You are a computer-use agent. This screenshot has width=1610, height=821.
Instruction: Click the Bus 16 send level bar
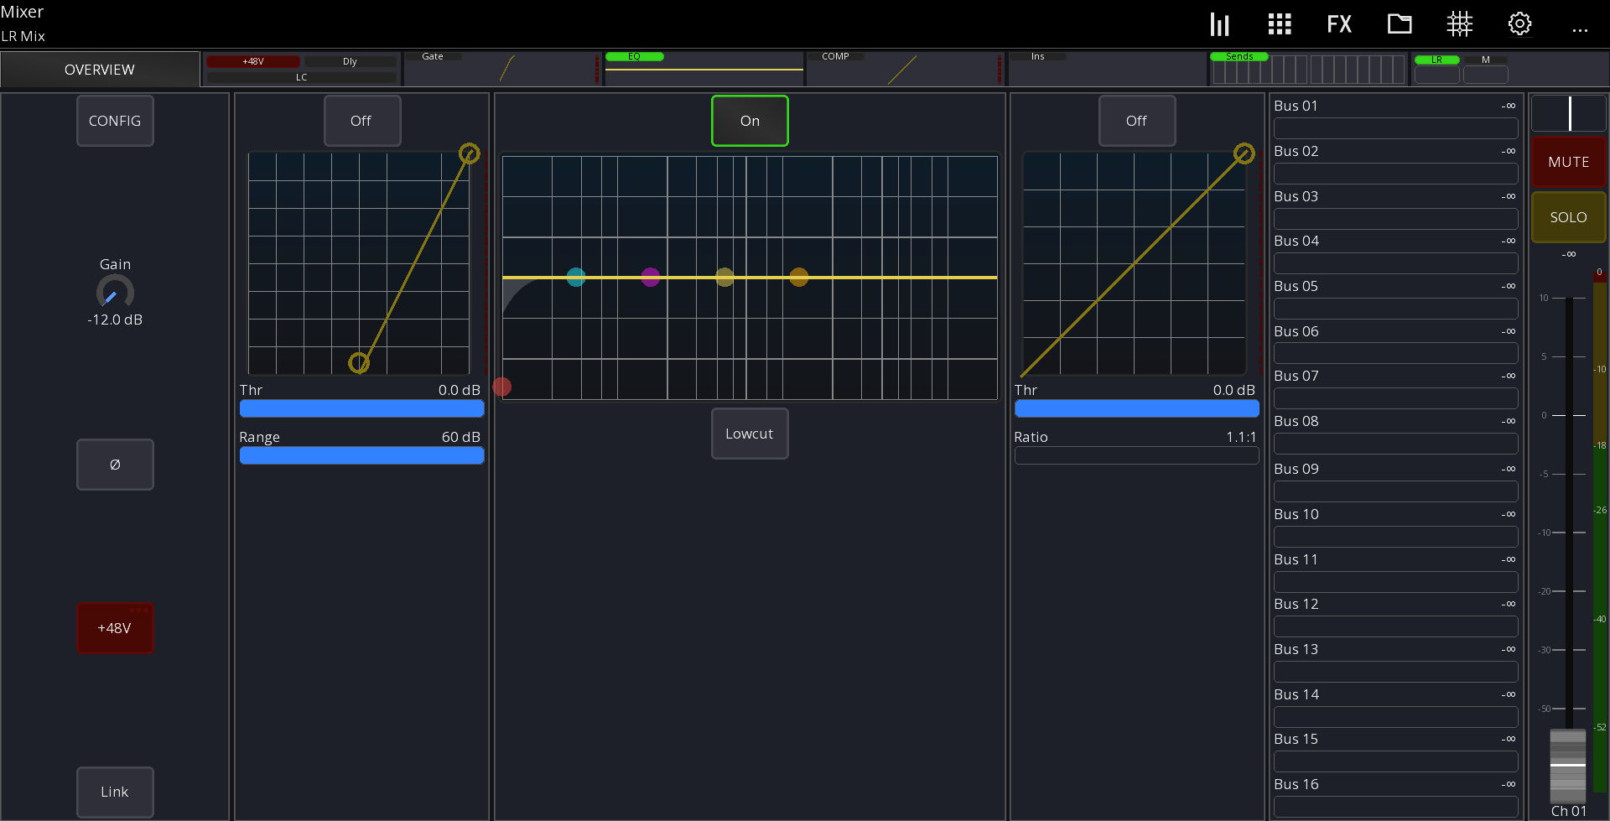pos(1396,807)
